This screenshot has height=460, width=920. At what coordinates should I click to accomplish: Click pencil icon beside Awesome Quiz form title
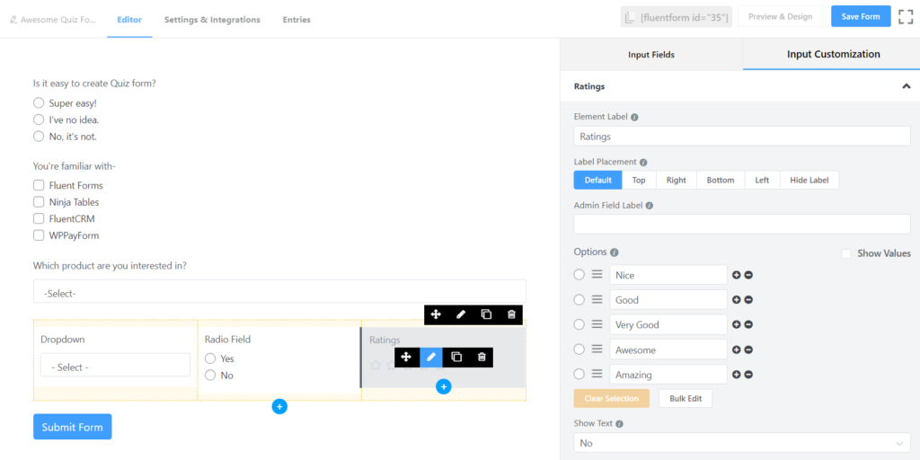(x=13, y=20)
